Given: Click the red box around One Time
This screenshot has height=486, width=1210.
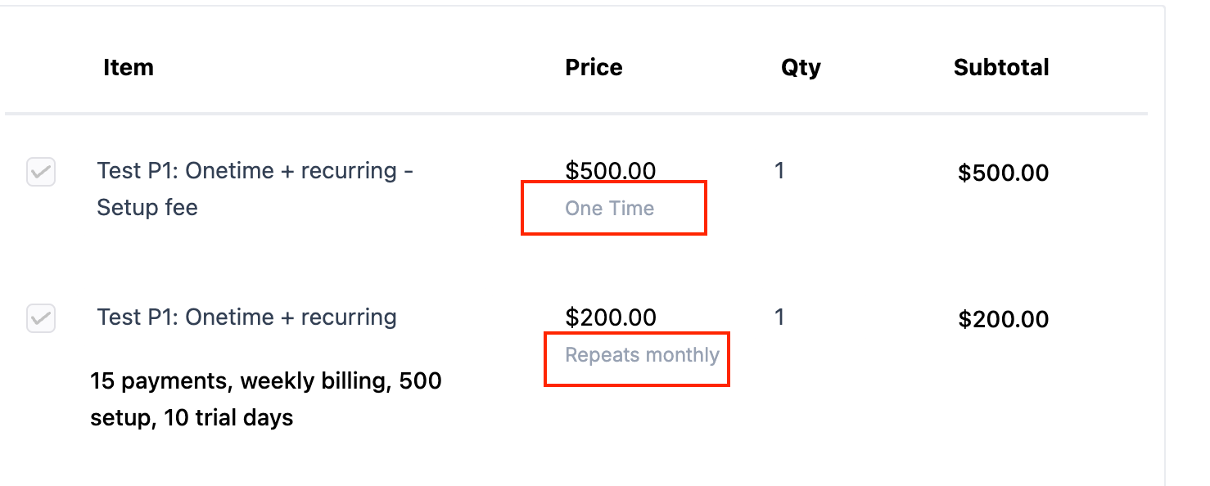Looking at the screenshot, I should 705,209.
